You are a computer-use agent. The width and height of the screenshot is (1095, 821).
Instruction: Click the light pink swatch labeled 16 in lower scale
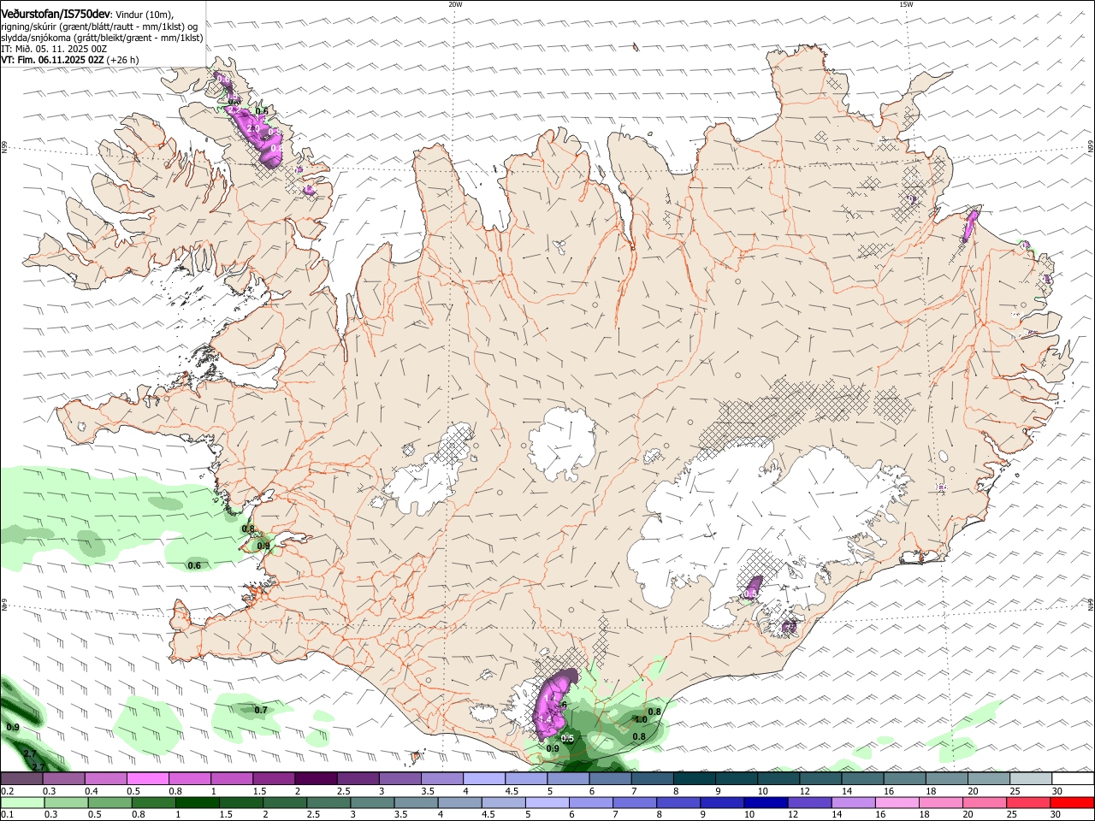(897, 802)
